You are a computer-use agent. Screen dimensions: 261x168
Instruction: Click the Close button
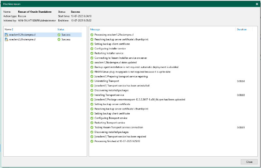coord(249,162)
